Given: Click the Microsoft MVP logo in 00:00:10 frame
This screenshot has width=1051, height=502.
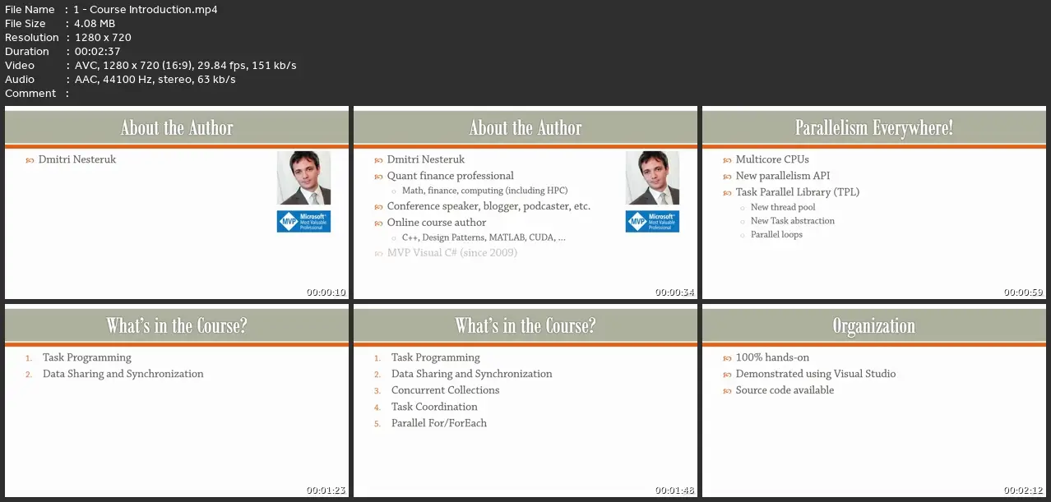Looking at the screenshot, I should point(303,221).
